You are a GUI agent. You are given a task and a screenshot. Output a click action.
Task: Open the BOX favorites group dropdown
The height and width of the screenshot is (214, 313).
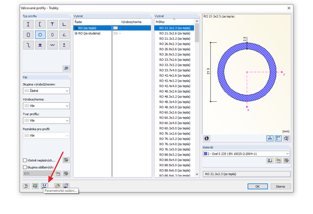[x=38, y=174]
